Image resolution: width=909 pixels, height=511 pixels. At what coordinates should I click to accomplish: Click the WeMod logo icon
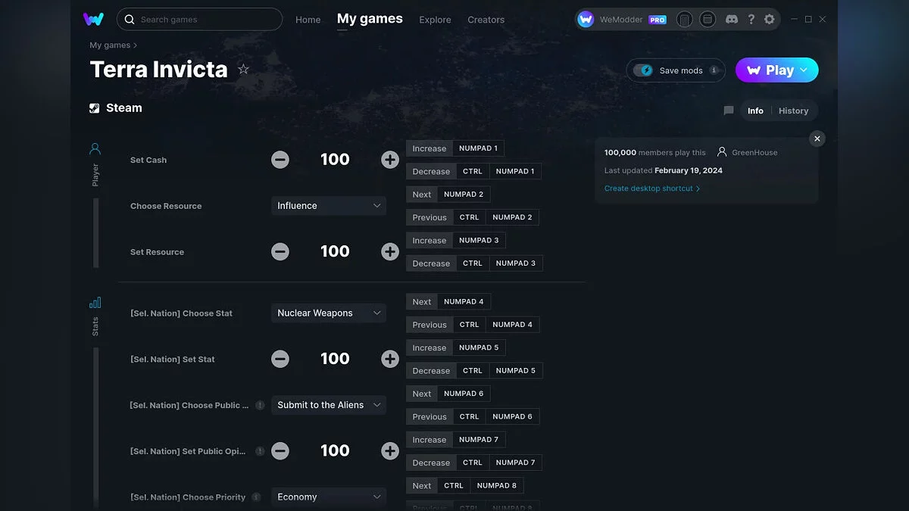click(93, 20)
